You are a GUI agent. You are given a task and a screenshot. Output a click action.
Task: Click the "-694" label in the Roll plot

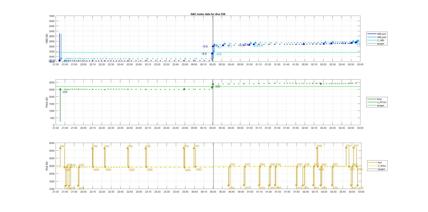tap(108, 170)
